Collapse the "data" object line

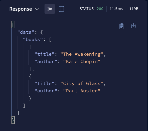point(30,32)
